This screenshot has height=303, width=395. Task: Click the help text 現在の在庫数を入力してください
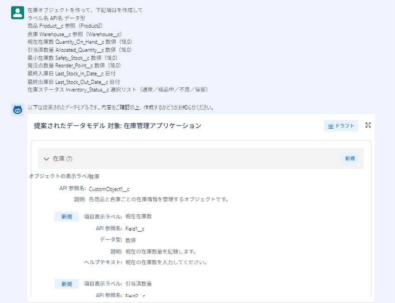tap(166, 262)
